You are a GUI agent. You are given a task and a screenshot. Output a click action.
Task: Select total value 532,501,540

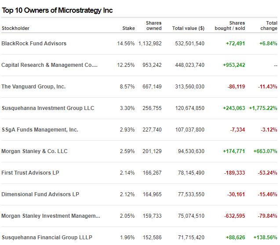point(189,44)
